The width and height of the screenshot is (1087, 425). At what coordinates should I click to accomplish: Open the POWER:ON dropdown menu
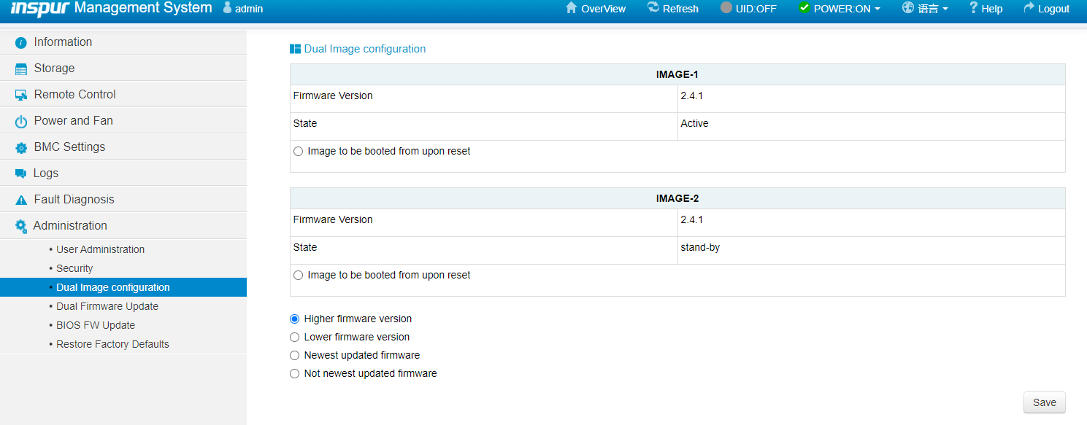[840, 9]
